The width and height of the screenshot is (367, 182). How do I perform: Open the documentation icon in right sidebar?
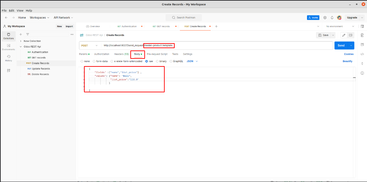click(x=362, y=35)
